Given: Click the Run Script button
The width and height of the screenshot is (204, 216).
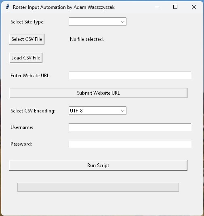Looking at the screenshot, I should [x=98, y=165].
